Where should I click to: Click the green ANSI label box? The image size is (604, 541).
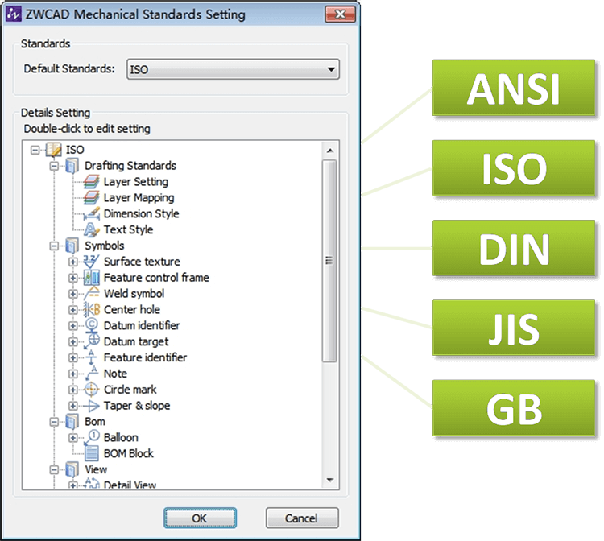513,87
